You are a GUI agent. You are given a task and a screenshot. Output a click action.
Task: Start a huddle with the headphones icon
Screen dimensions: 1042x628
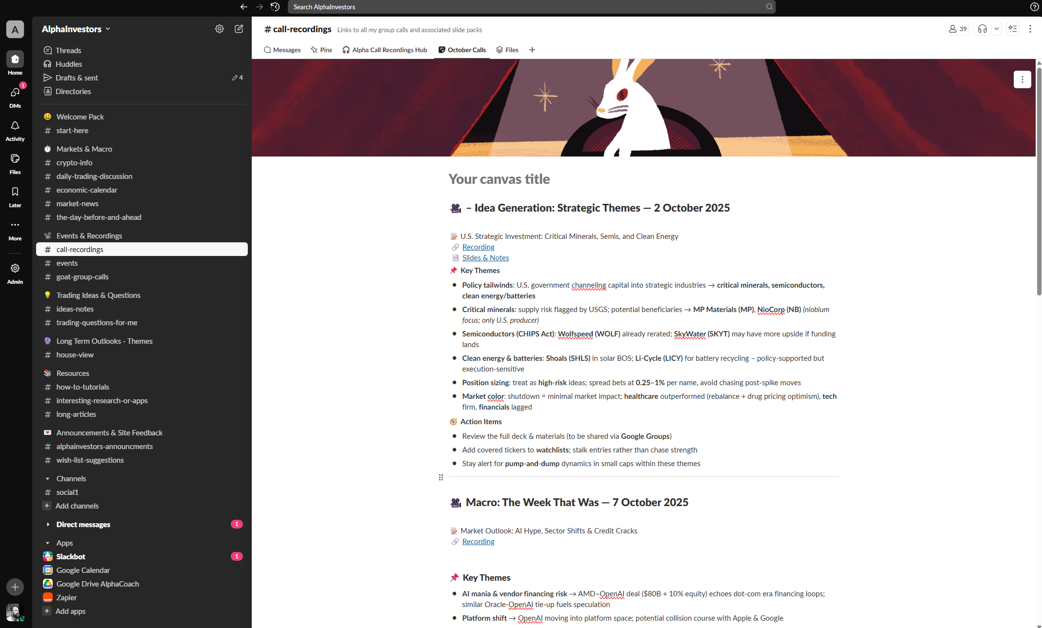[982, 29]
